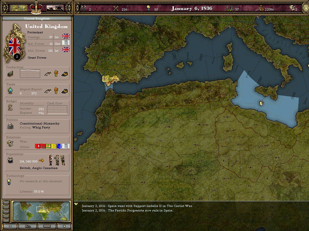Click the clock game speed icon
This screenshot has width=309, height=231.
pyautogui.click(x=306, y=8)
